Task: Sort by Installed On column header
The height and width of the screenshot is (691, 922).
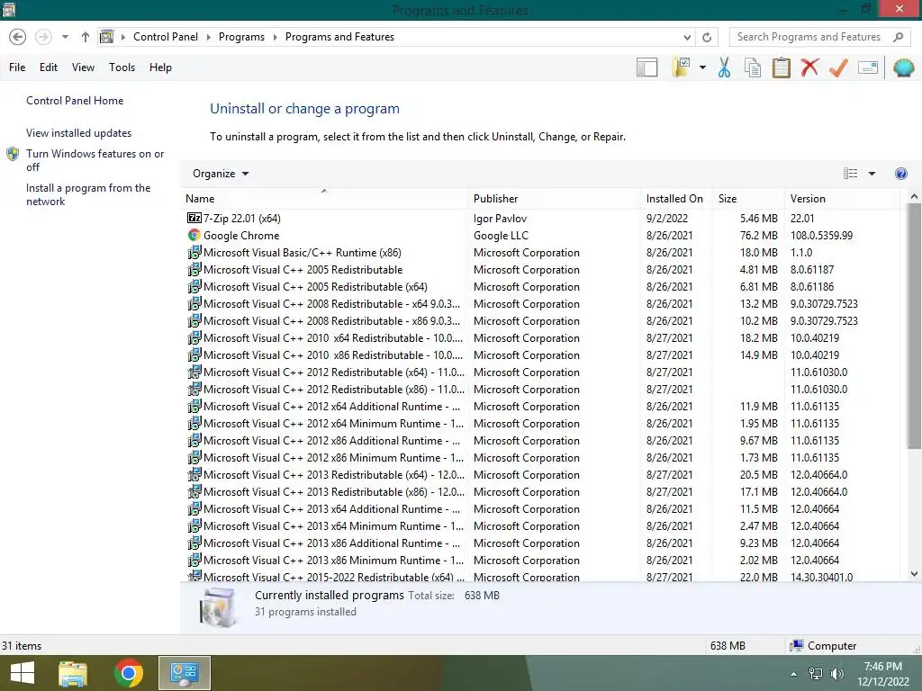Action: coord(675,199)
